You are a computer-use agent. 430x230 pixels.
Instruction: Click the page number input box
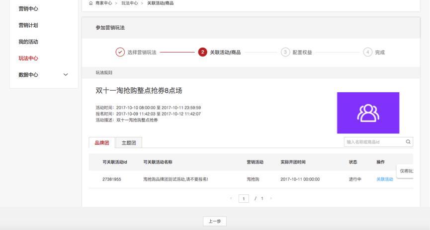pos(244,199)
